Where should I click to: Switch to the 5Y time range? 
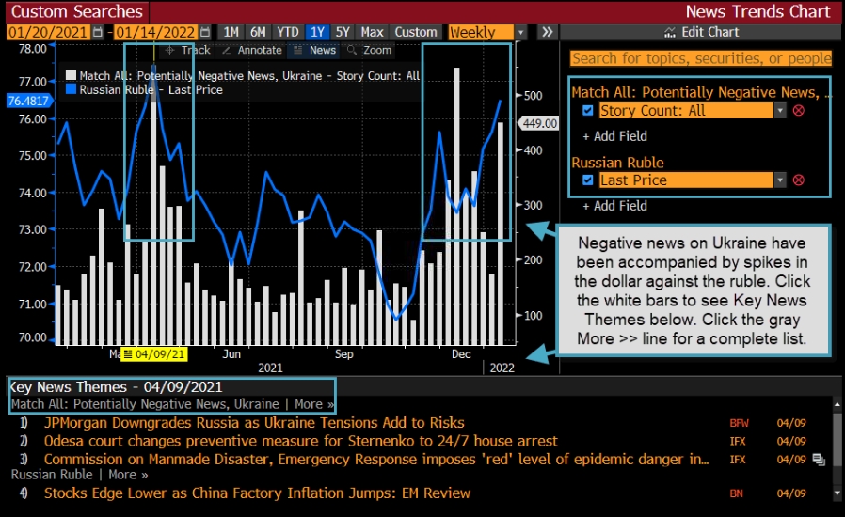(x=342, y=32)
